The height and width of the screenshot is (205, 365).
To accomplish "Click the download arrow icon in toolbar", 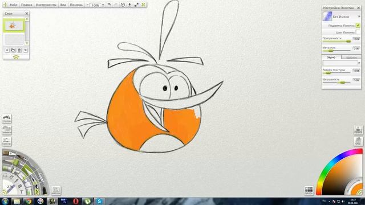I will coord(129,5).
